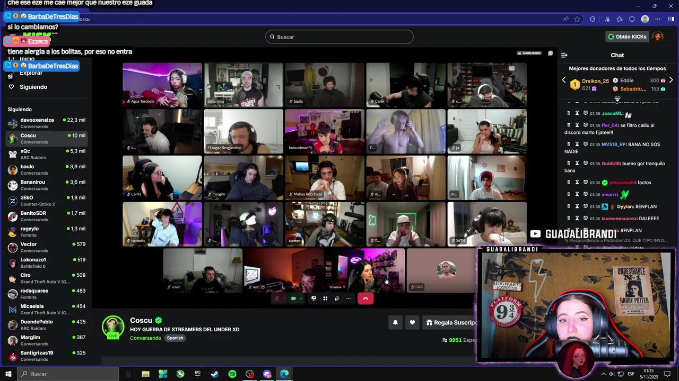Select facucolman74 video tile

click(x=325, y=131)
